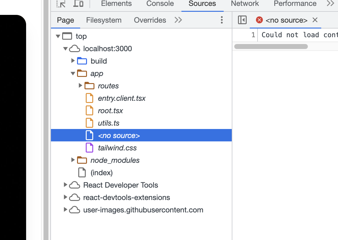Click the error icon on no source tab
Screen dimensions: 338x240
click(259, 20)
